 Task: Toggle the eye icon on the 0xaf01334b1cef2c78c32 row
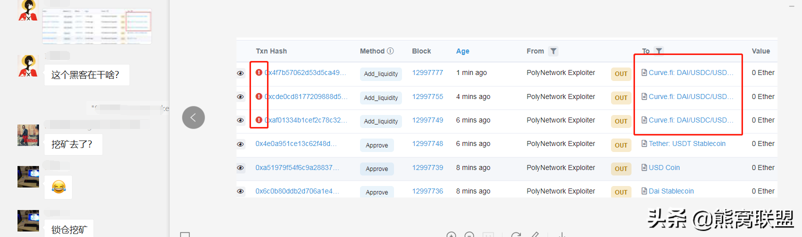tap(240, 120)
